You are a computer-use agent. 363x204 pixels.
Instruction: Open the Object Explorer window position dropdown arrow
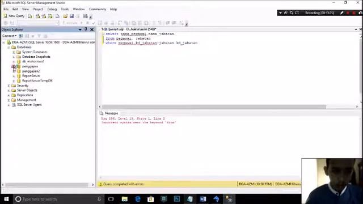pos(80,29)
